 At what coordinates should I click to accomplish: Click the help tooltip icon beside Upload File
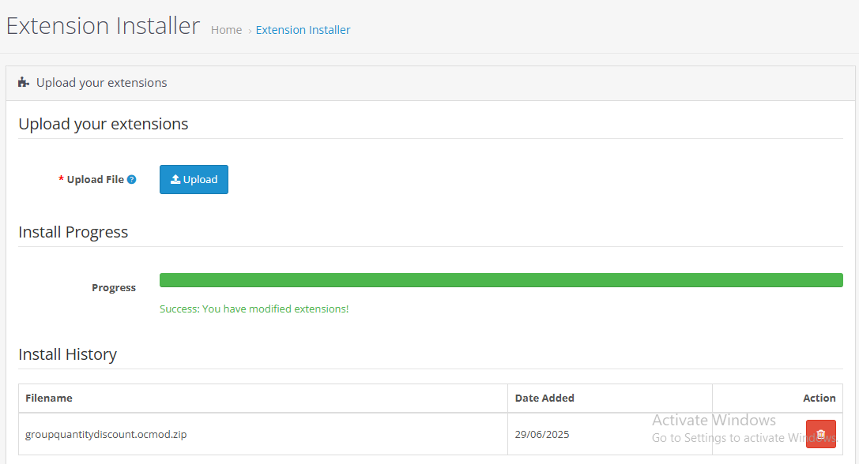click(x=132, y=179)
